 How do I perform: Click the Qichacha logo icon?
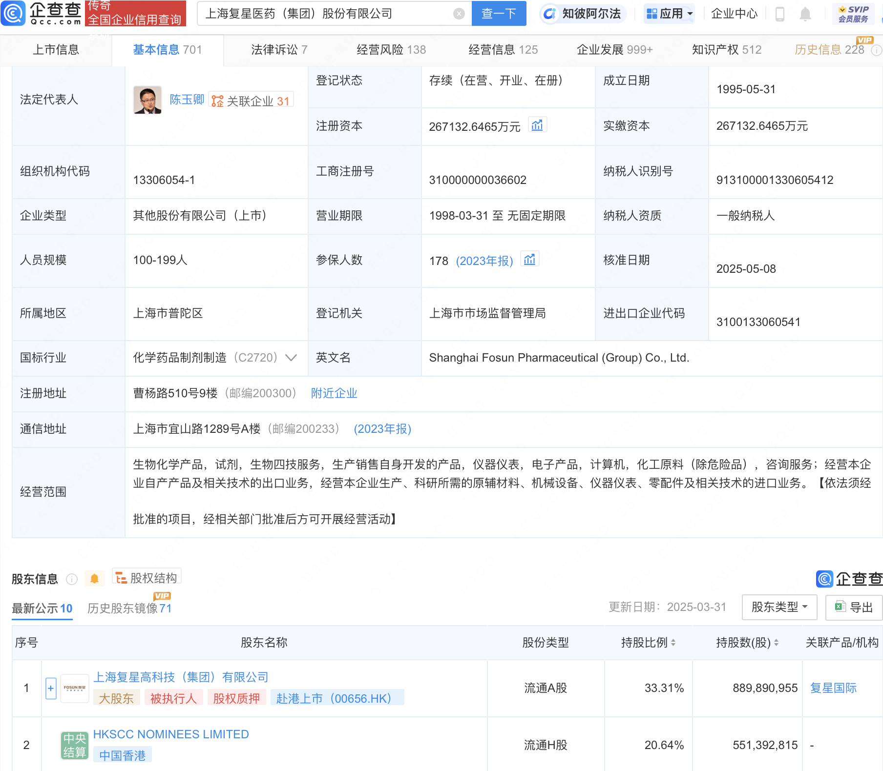point(13,13)
